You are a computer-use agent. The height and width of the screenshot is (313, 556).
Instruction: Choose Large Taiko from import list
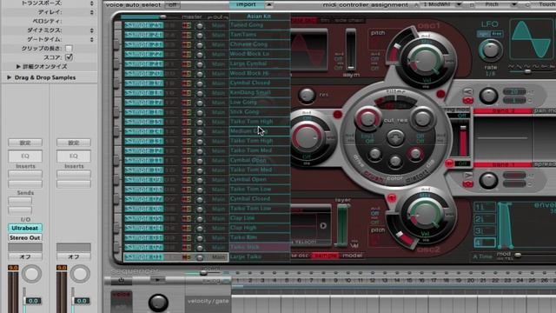[260, 256]
